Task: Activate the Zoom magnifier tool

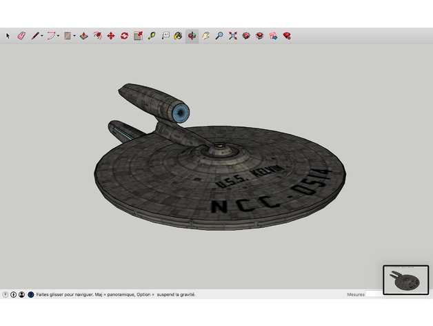Action: 219,36
